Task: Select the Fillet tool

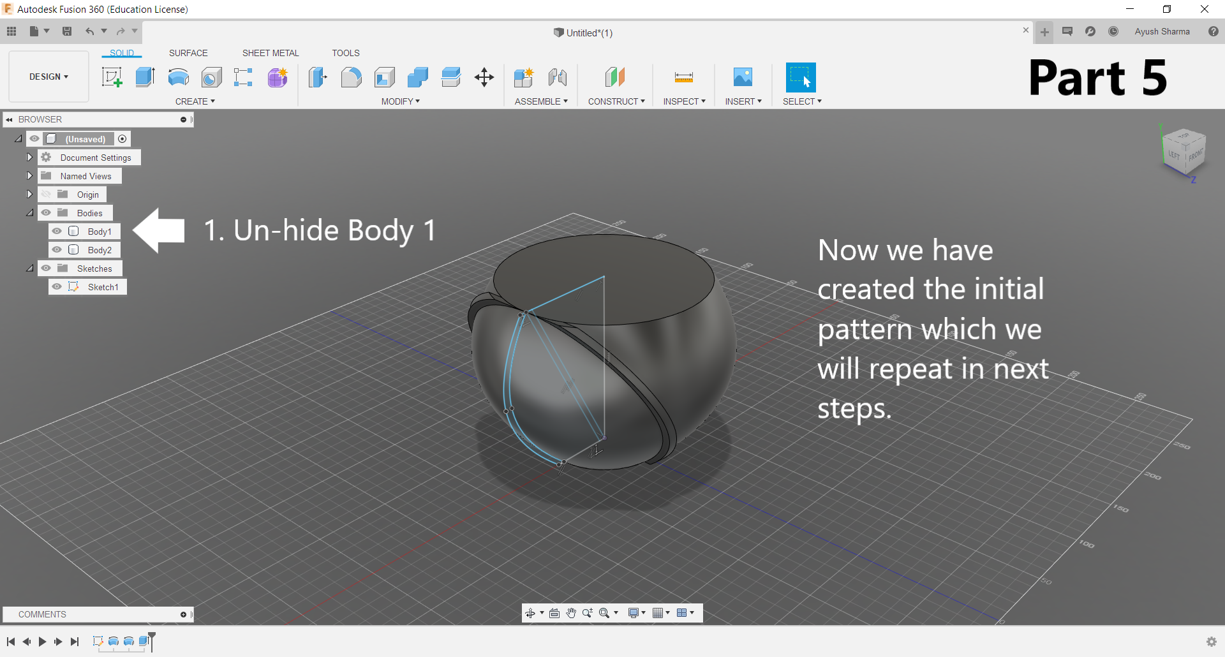Action: click(351, 77)
